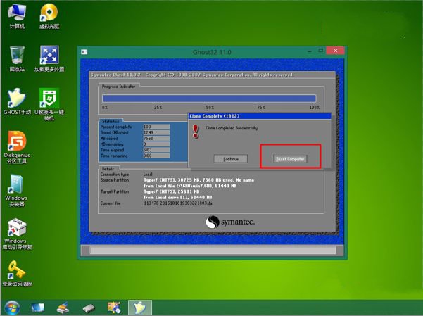Click the memory chip icon in the taskbar
Viewport: 423px width, 316px height.
click(89, 308)
